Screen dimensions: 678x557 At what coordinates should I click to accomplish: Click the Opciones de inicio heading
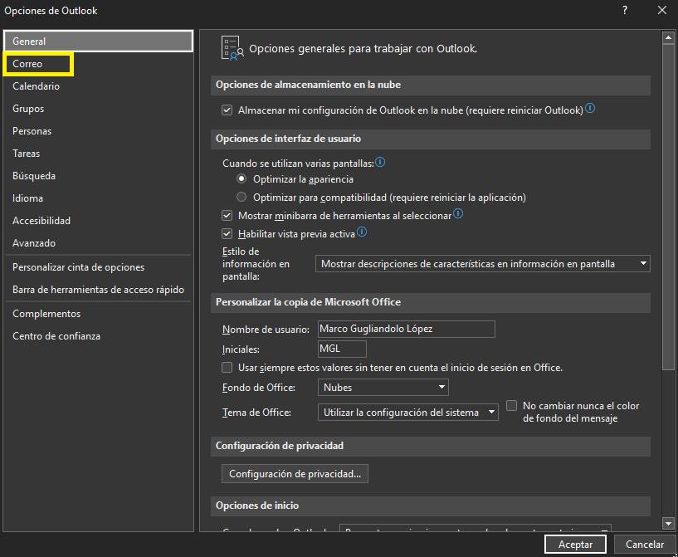[257, 506]
